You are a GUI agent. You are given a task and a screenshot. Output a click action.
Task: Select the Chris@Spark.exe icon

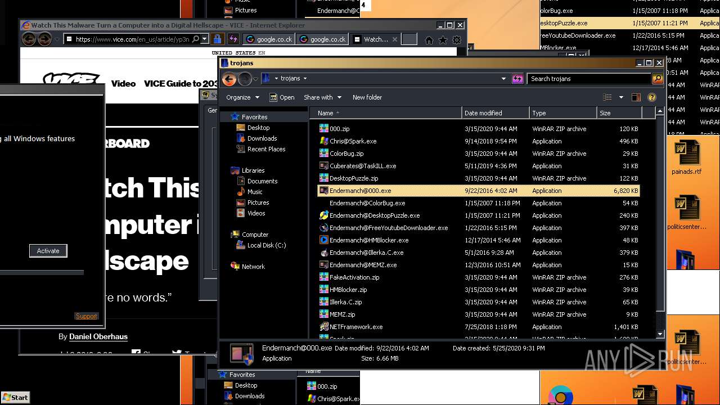point(323,141)
